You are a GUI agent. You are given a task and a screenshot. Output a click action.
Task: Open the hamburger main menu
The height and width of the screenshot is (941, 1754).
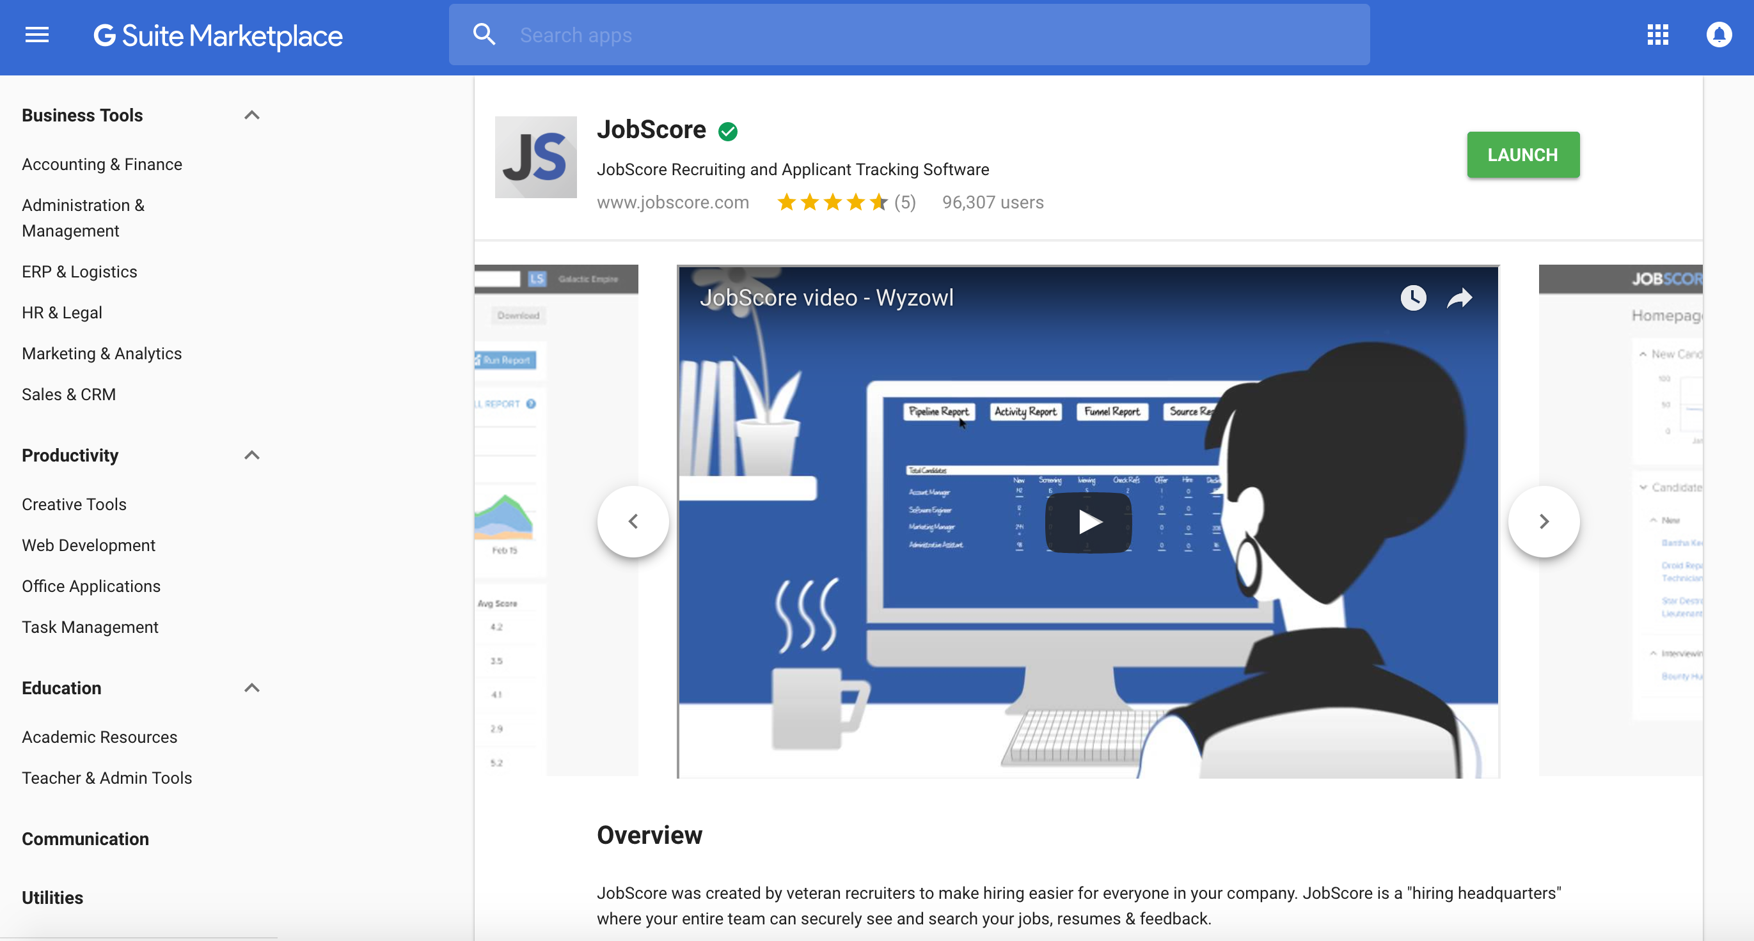(x=36, y=35)
